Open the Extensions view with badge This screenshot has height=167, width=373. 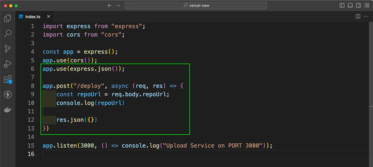click(8, 79)
